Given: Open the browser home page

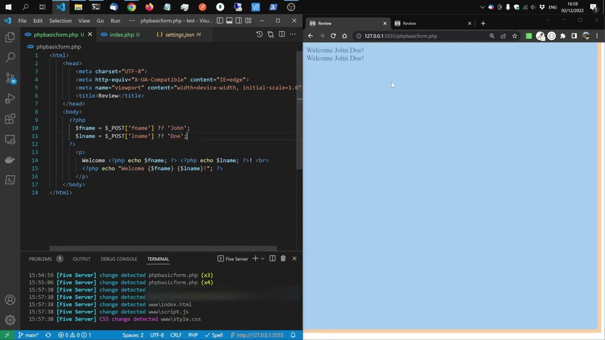Looking at the screenshot, I should coord(345,36).
